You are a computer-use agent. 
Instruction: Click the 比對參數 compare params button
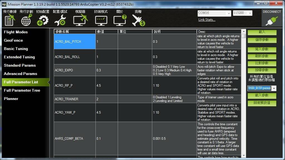coord(262,64)
